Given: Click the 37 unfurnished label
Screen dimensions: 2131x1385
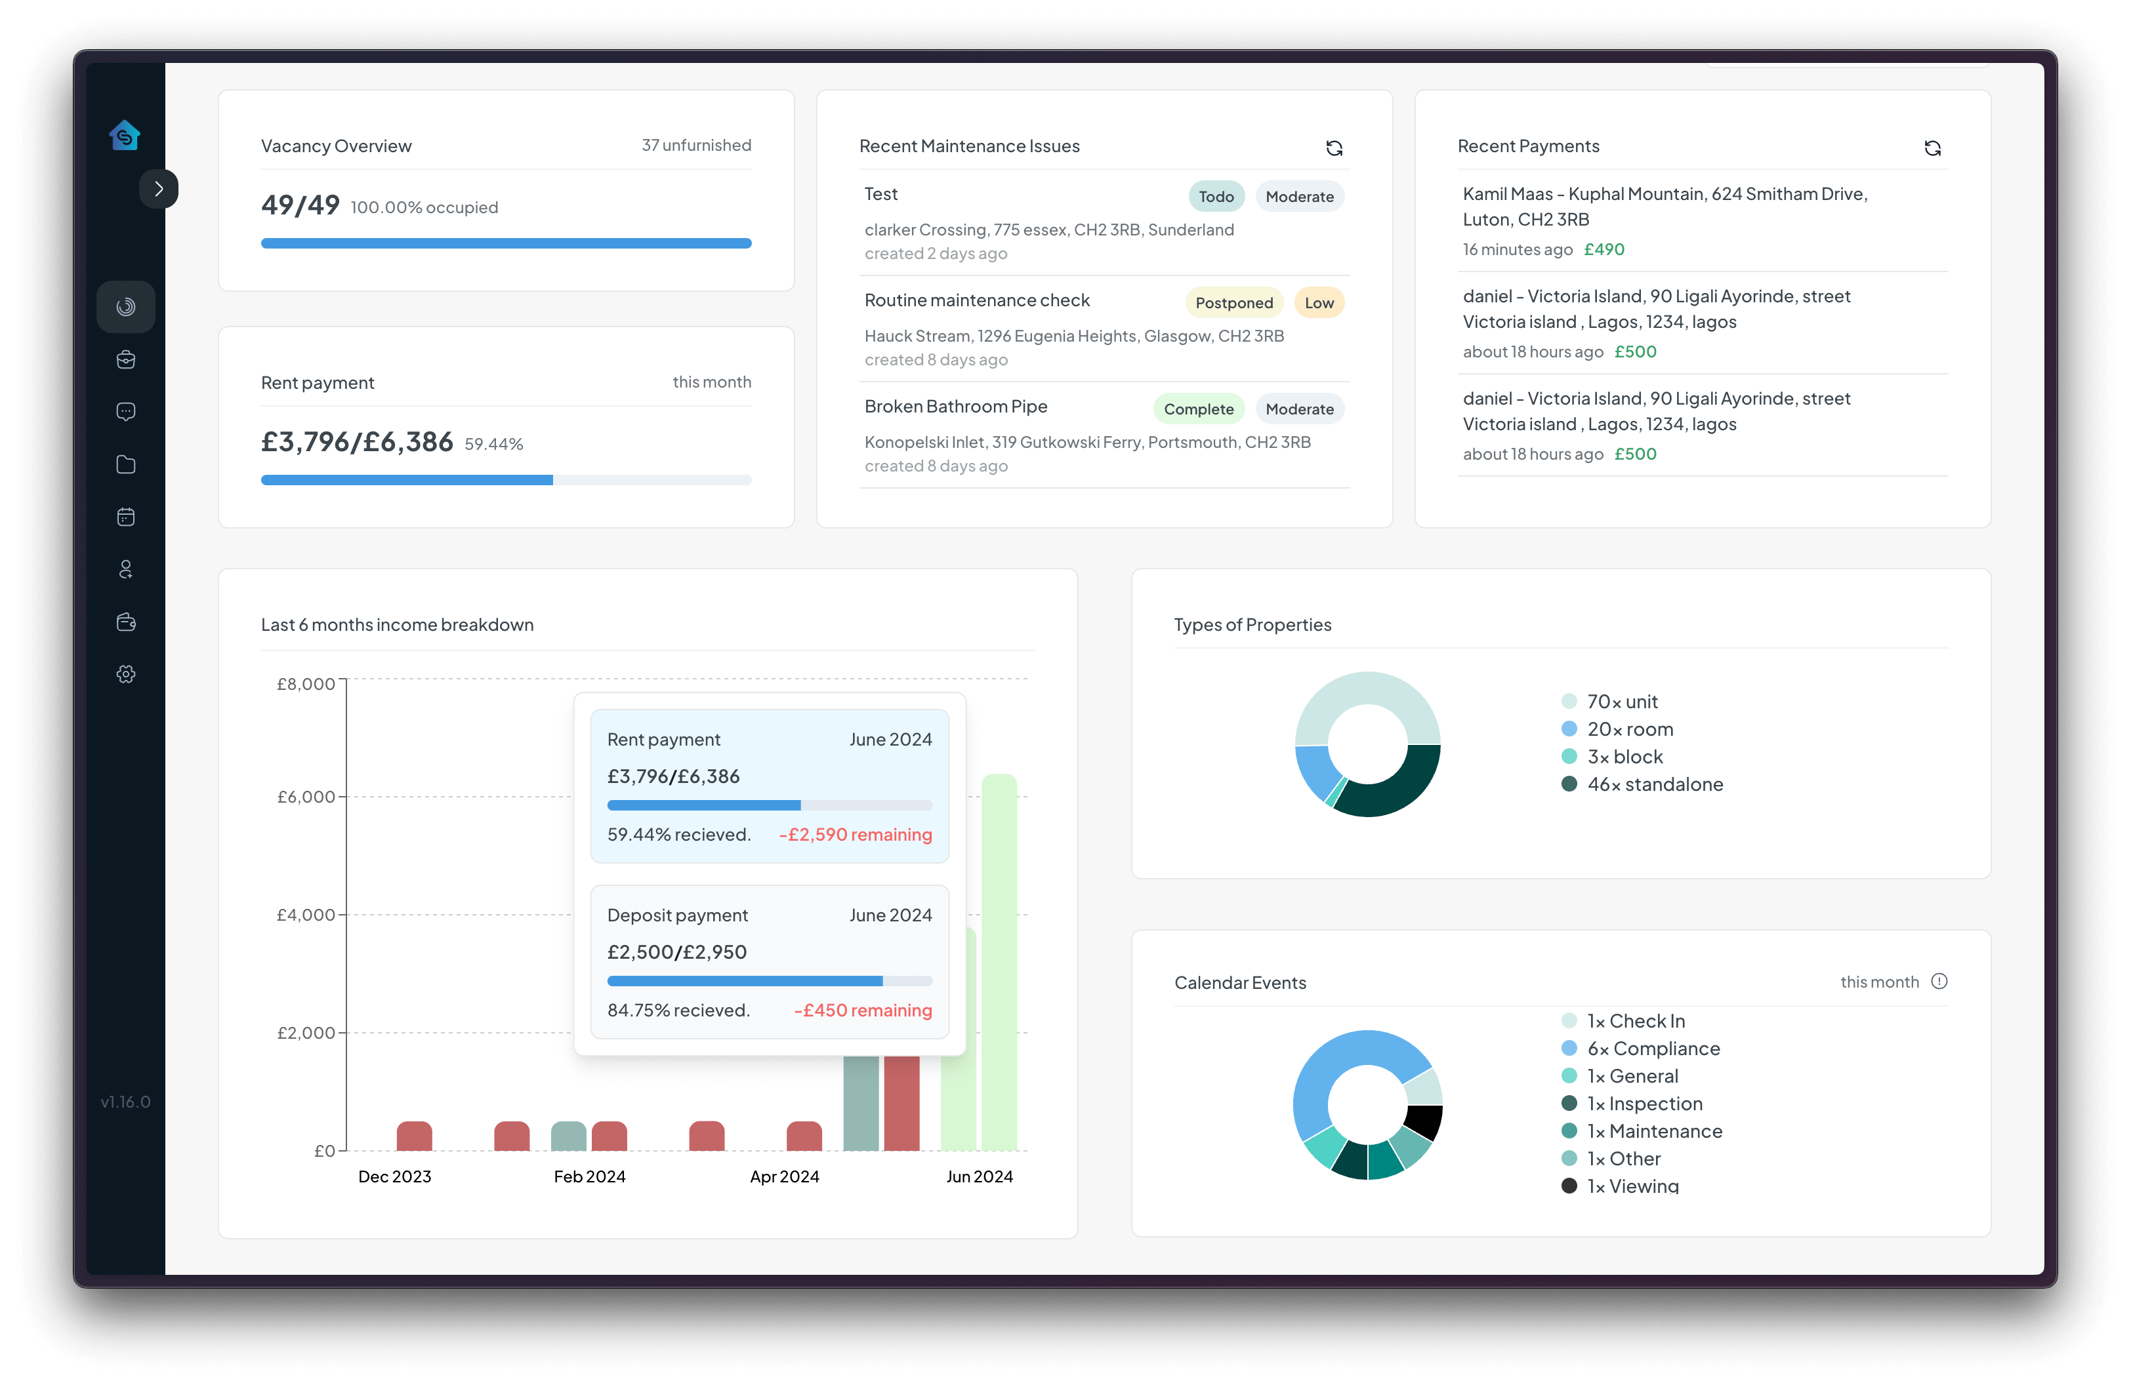Looking at the screenshot, I should pos(695,145).
